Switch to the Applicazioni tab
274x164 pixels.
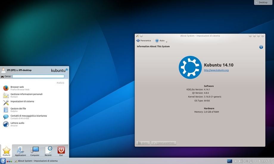coord(21,151)
